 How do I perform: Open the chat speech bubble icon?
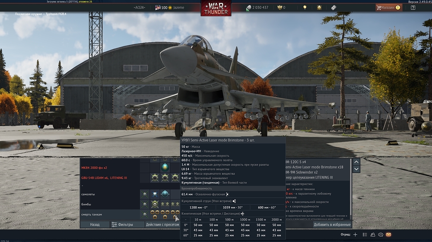[x=381, y=235]
